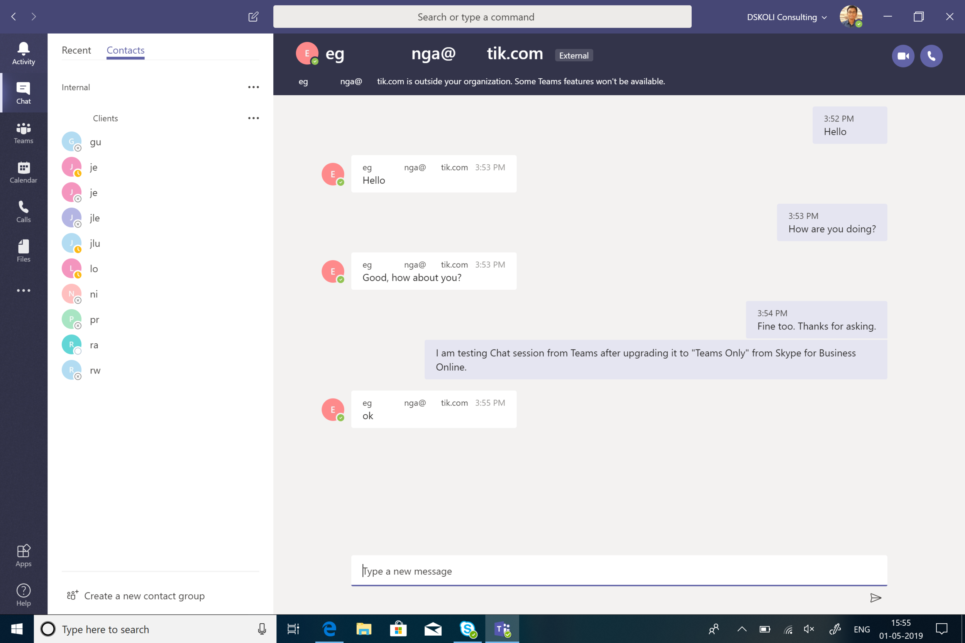
Task: Select contact rw in Clients
Action: 161,370
